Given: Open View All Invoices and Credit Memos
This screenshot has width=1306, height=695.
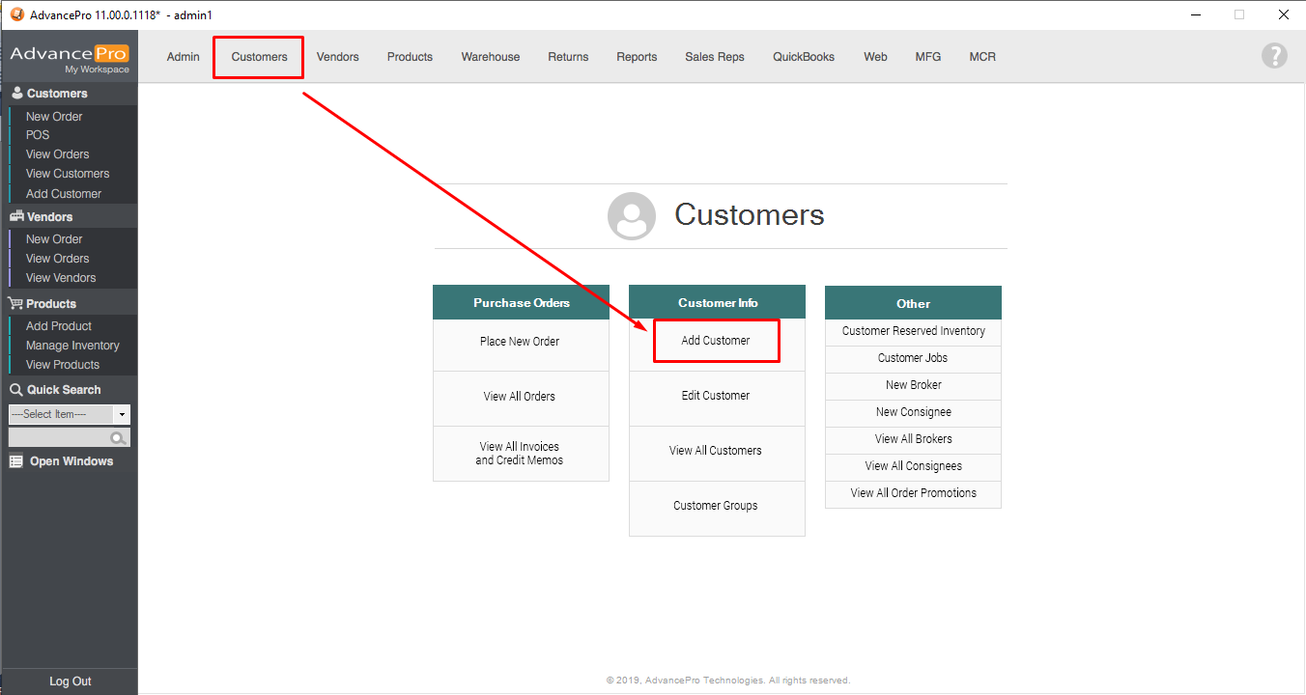Looking at the screenshot, I should [x=520, y=454].
